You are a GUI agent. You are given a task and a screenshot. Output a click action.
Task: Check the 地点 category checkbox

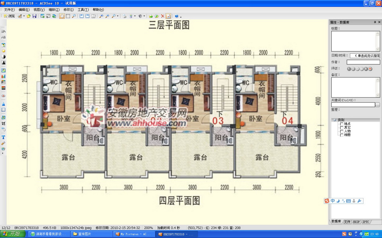pos(342,124)
